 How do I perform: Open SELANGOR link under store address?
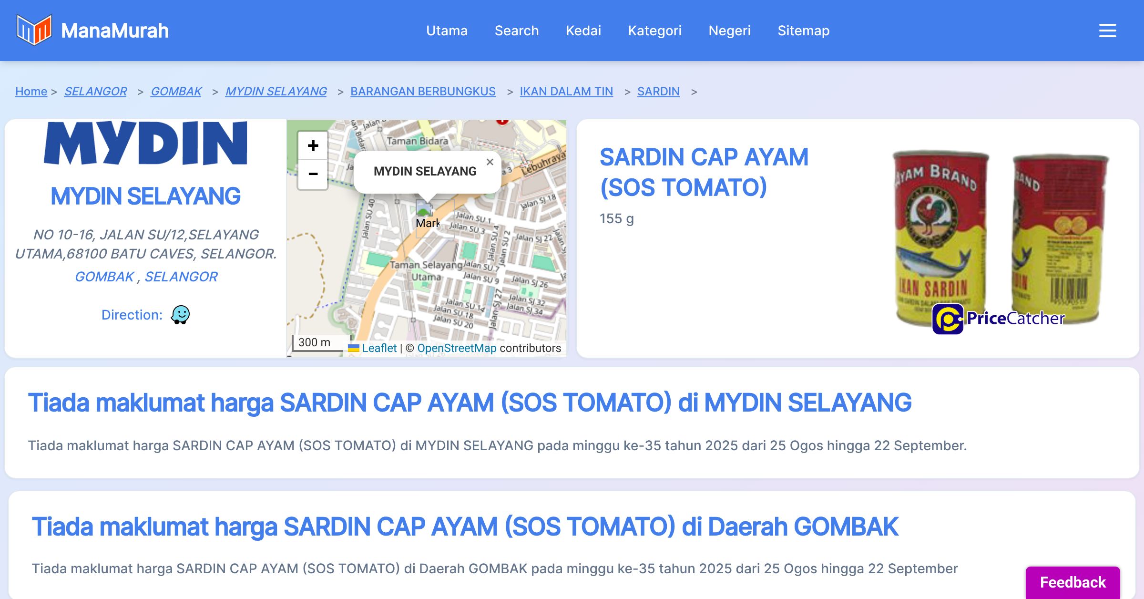click(181, 277)
